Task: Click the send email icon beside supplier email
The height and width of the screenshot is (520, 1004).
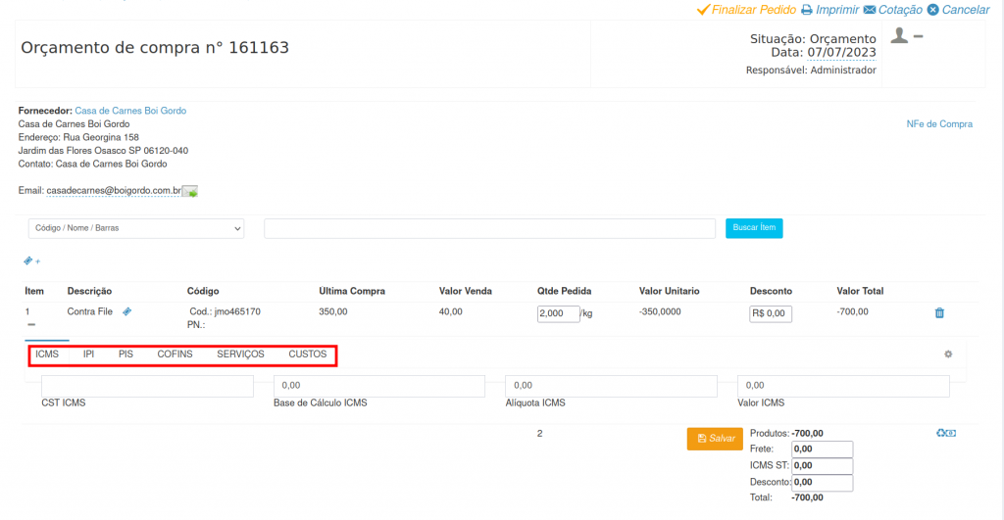Action: coord(190,191)
